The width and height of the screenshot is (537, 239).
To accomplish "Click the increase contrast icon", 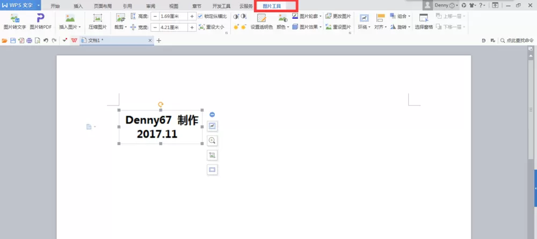I will pos(236,17).
